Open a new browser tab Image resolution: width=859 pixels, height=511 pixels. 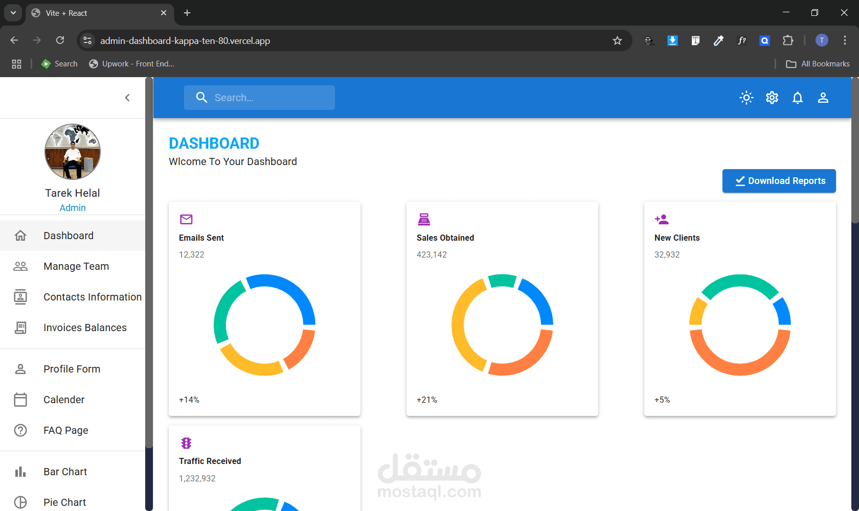tap(187, 13)
